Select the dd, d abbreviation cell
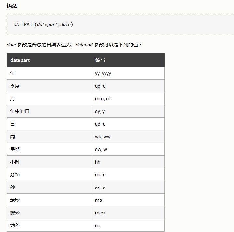 click(x=128, y=124)
